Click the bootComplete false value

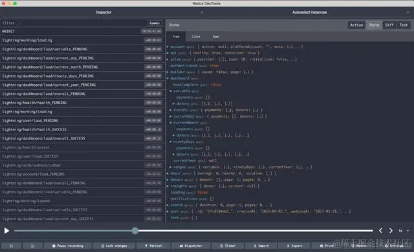216,85
